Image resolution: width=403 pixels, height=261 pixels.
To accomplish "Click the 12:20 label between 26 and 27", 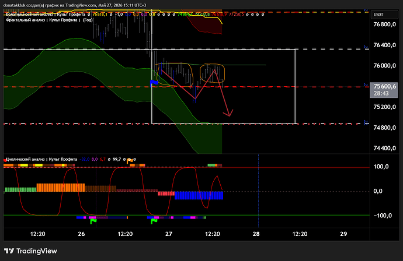I will click(125, 234).
